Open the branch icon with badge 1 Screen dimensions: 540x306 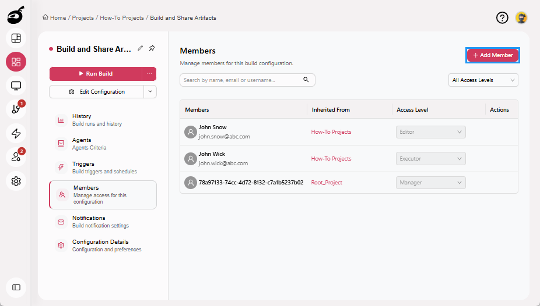(16, 109)
